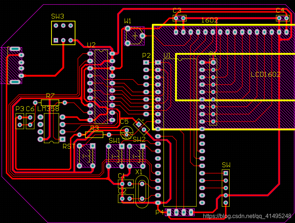Select the W1 potentiometer center pad
This screenshot has height=223, width=295.
coord(142,36)
